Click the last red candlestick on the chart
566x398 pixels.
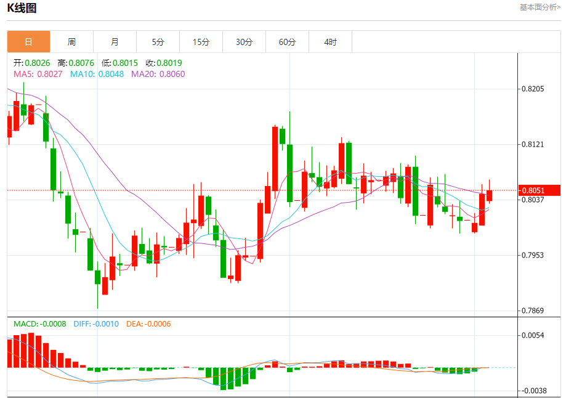(x=489, y=195)
